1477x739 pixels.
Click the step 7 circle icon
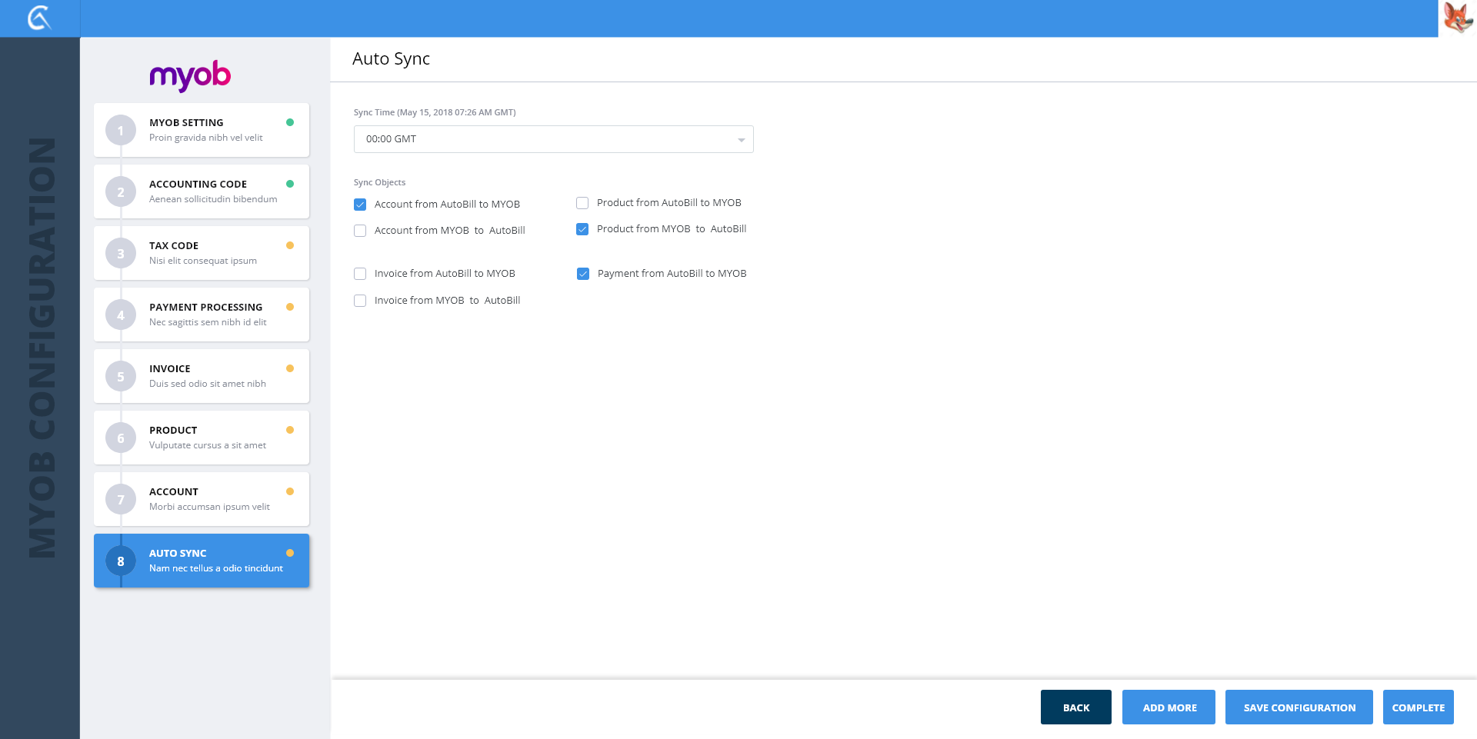pyautogui.click(x=121, y=500)
